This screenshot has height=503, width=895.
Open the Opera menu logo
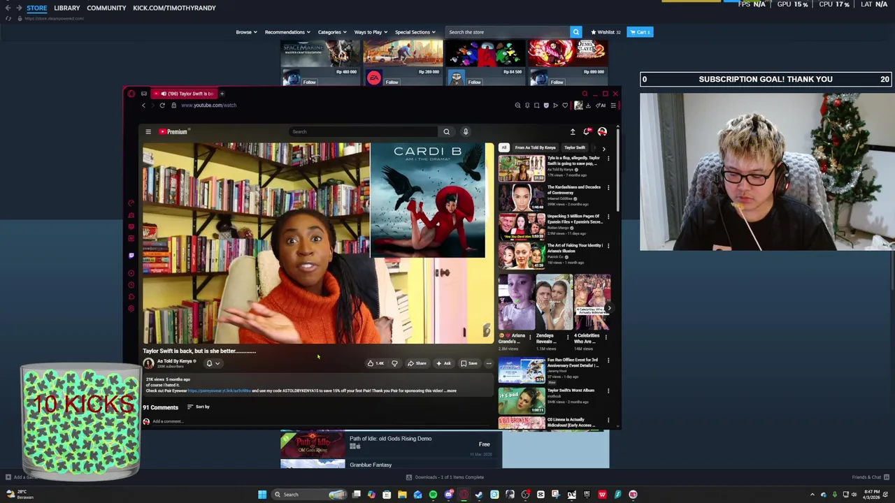click(x=131, y=94)
